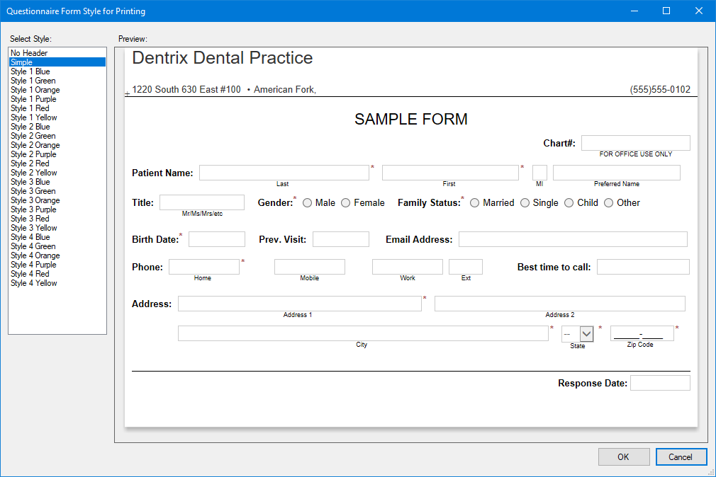Screen dimensions: 716x477
Task: Choose the Single family status option
Action: [525, 203]
